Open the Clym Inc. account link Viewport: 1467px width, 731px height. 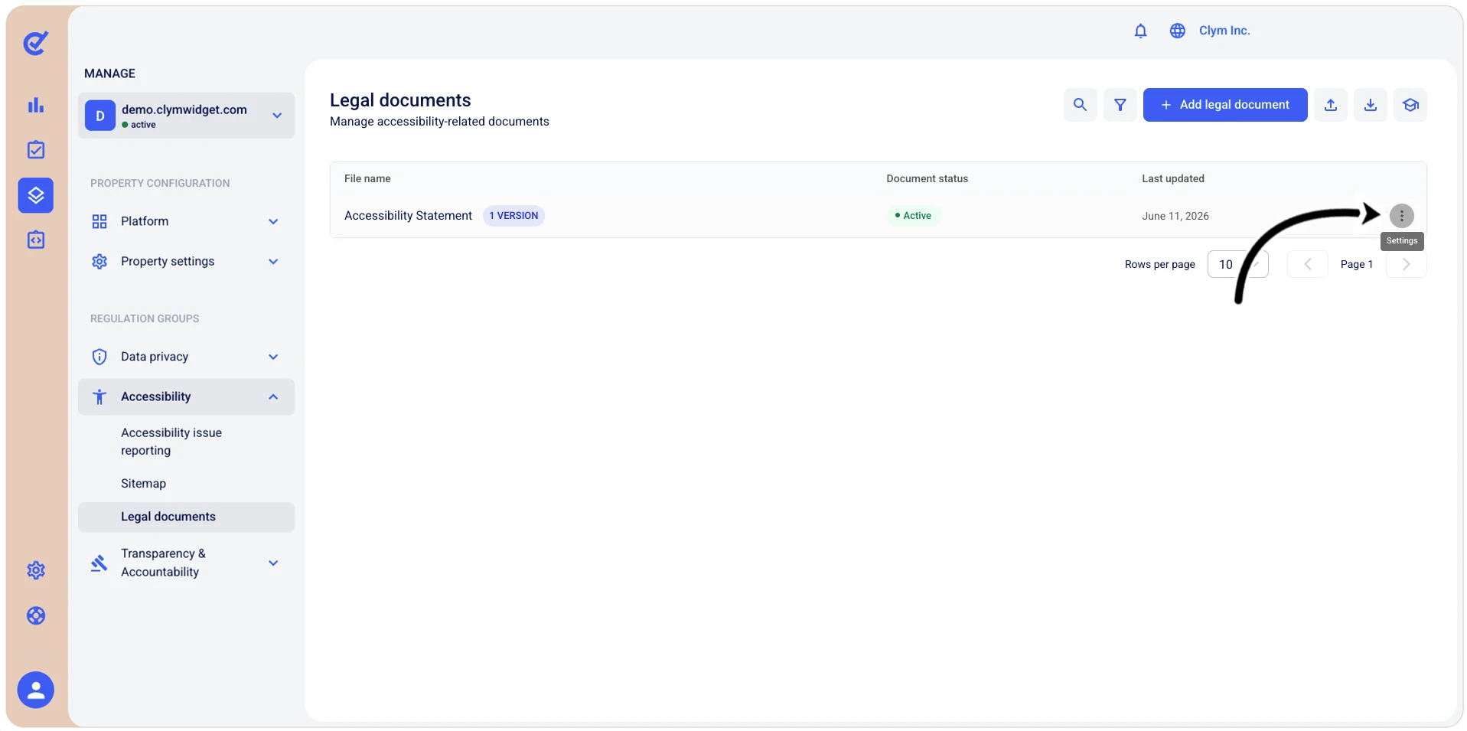point(1224,31)
